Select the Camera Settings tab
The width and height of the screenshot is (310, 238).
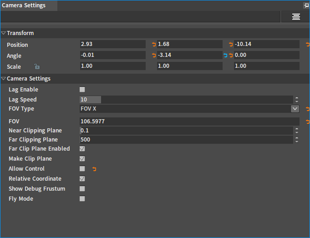tap(29, 5)
